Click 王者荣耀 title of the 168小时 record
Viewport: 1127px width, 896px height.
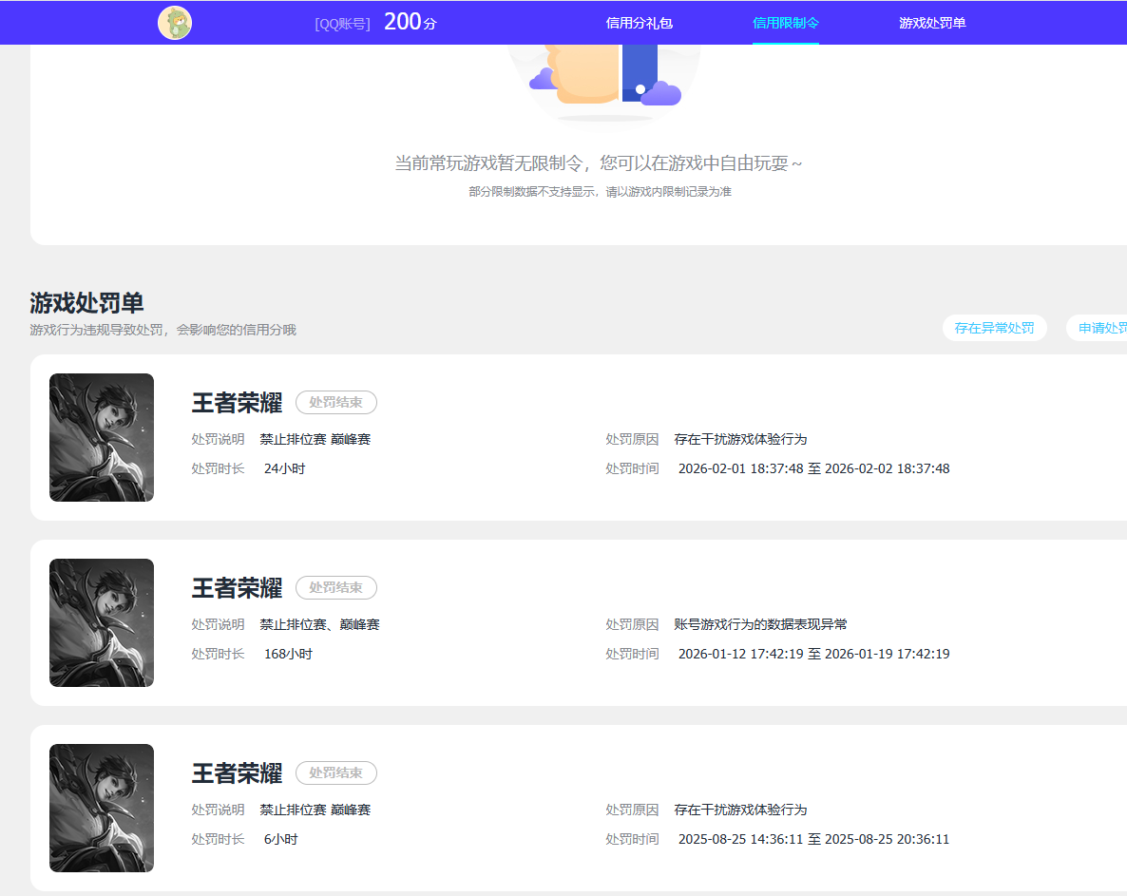238,588
